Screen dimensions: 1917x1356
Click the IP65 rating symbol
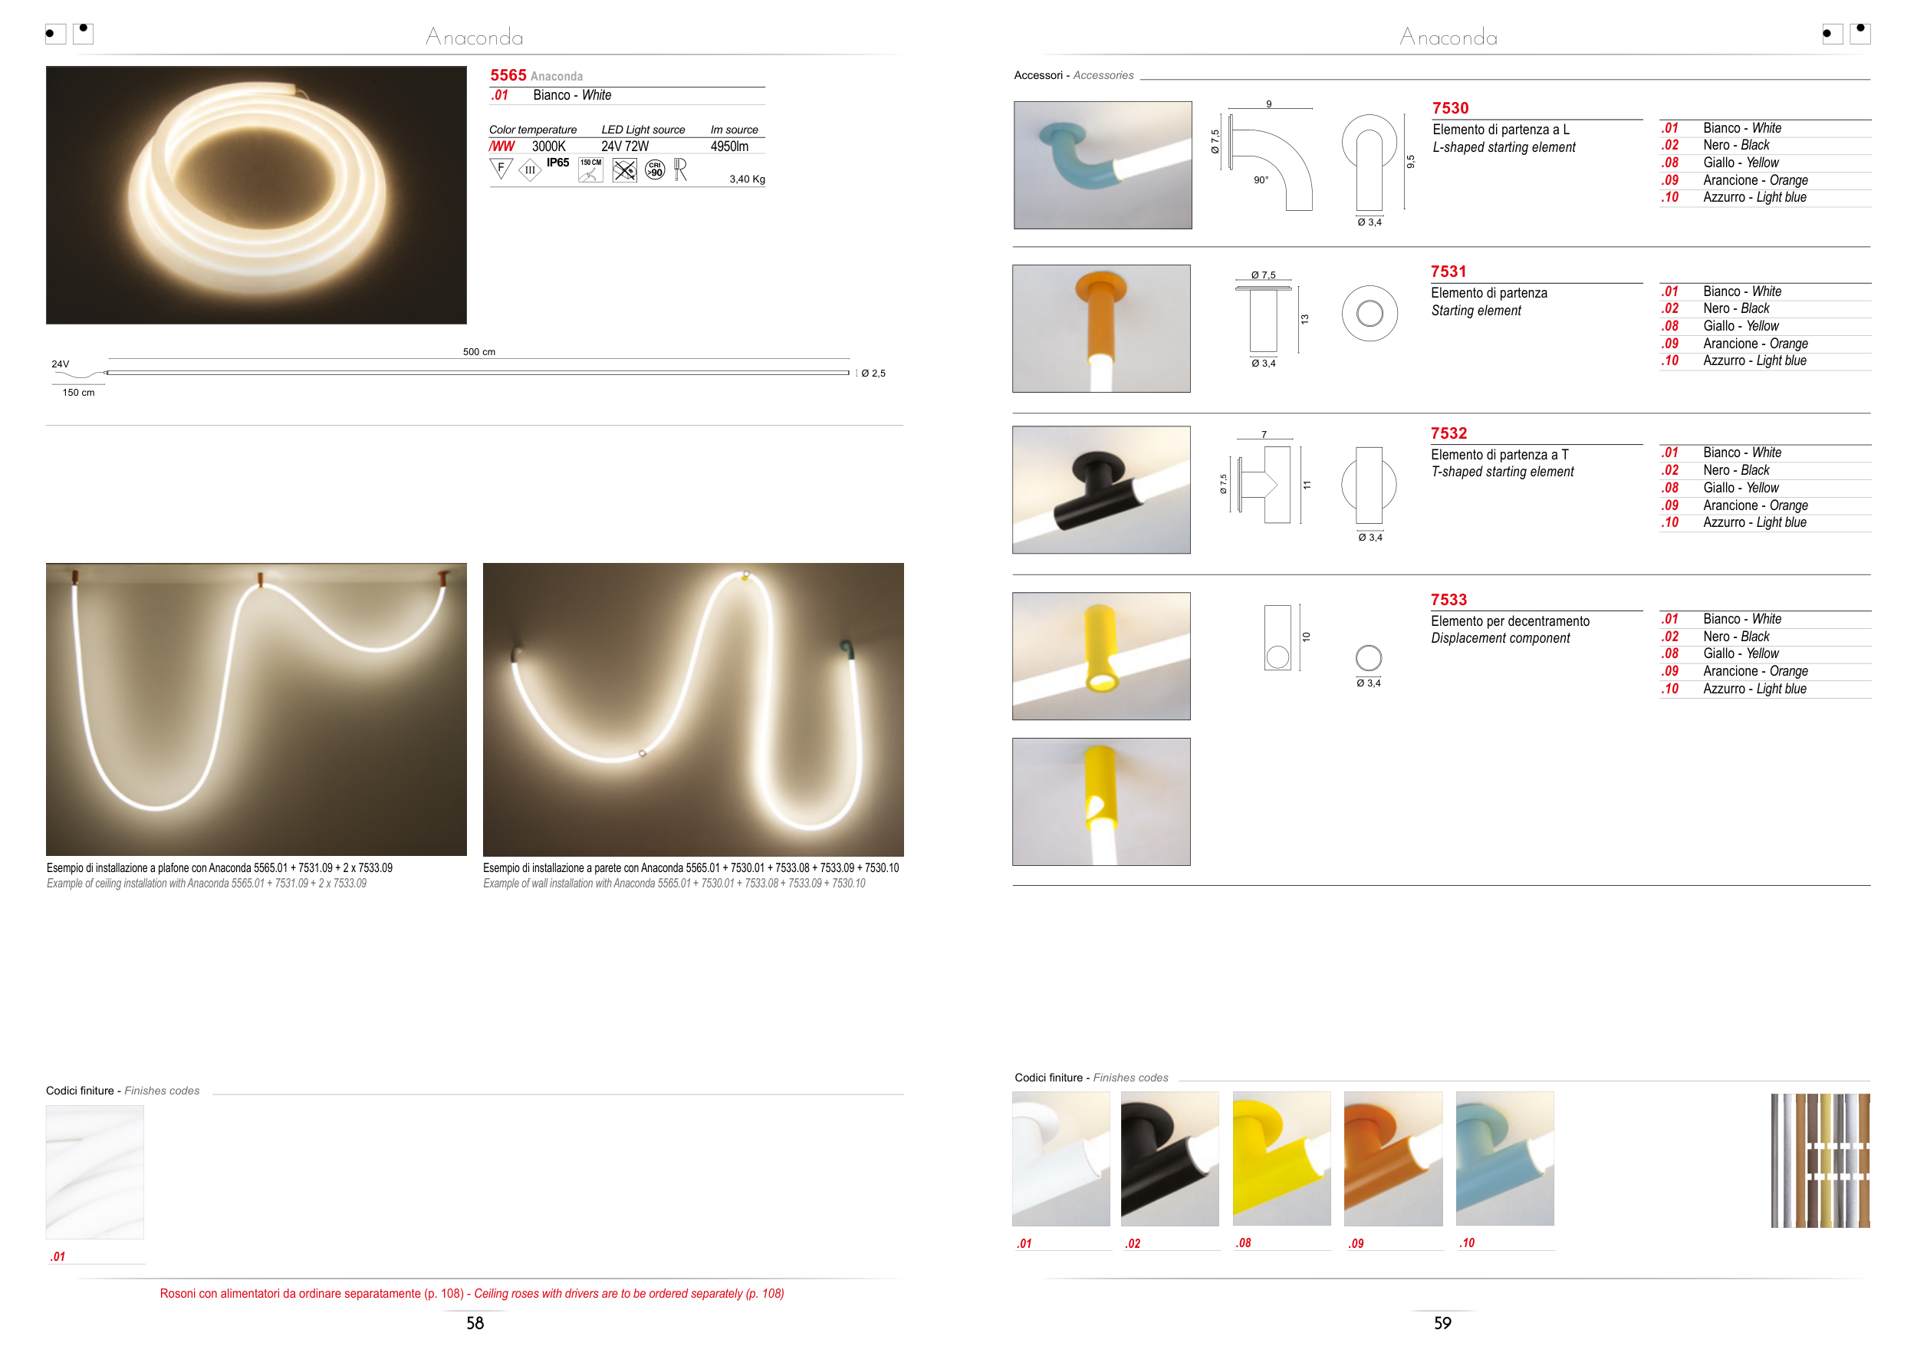[557, 163]
